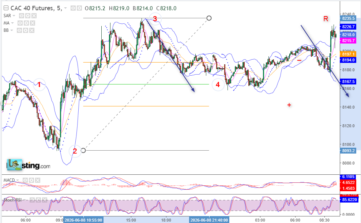Click the 03:00 time axis label
361x223 pixels.
pos(260,220)
